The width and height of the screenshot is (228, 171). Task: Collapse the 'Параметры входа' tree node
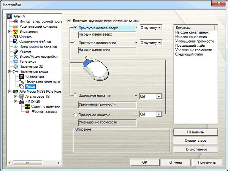tap(10, 71)
